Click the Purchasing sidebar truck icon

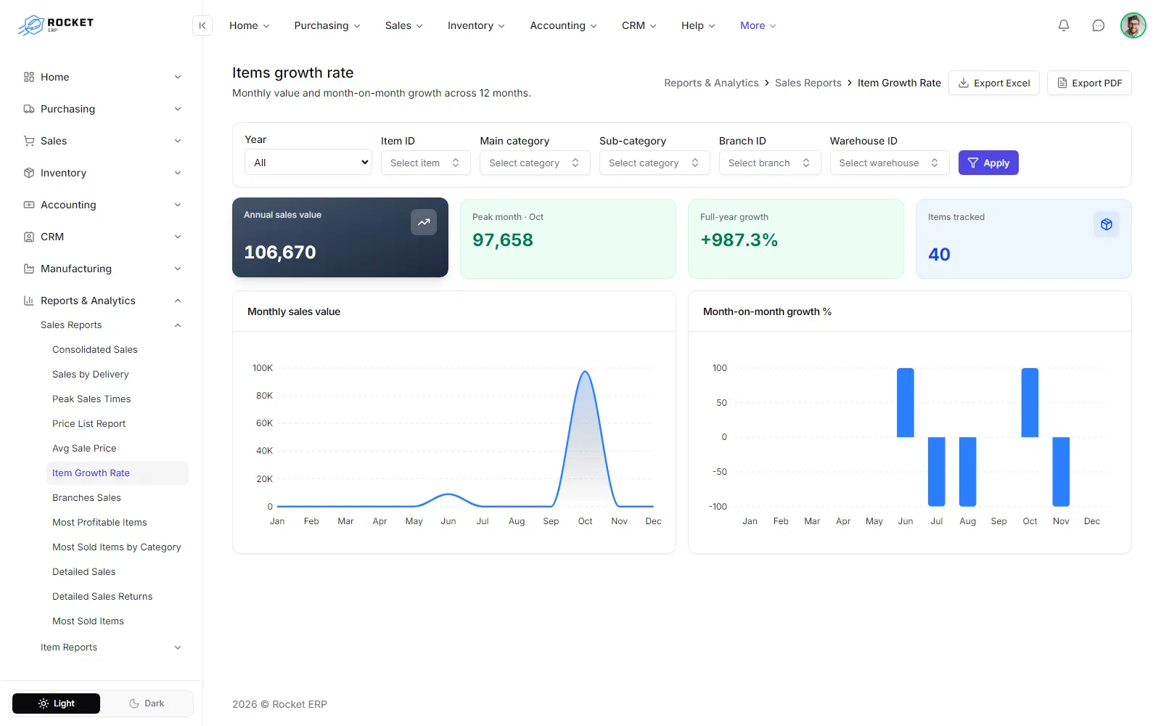[29, 109]
